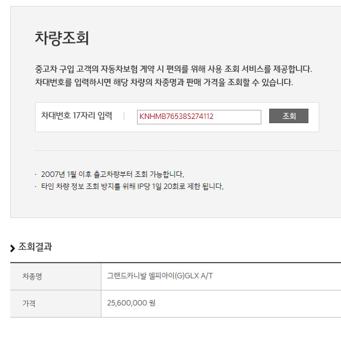Click the 차종명 row header cell
Image resolution: width=341 pixels, height=355 pixels.
point(56,277)
